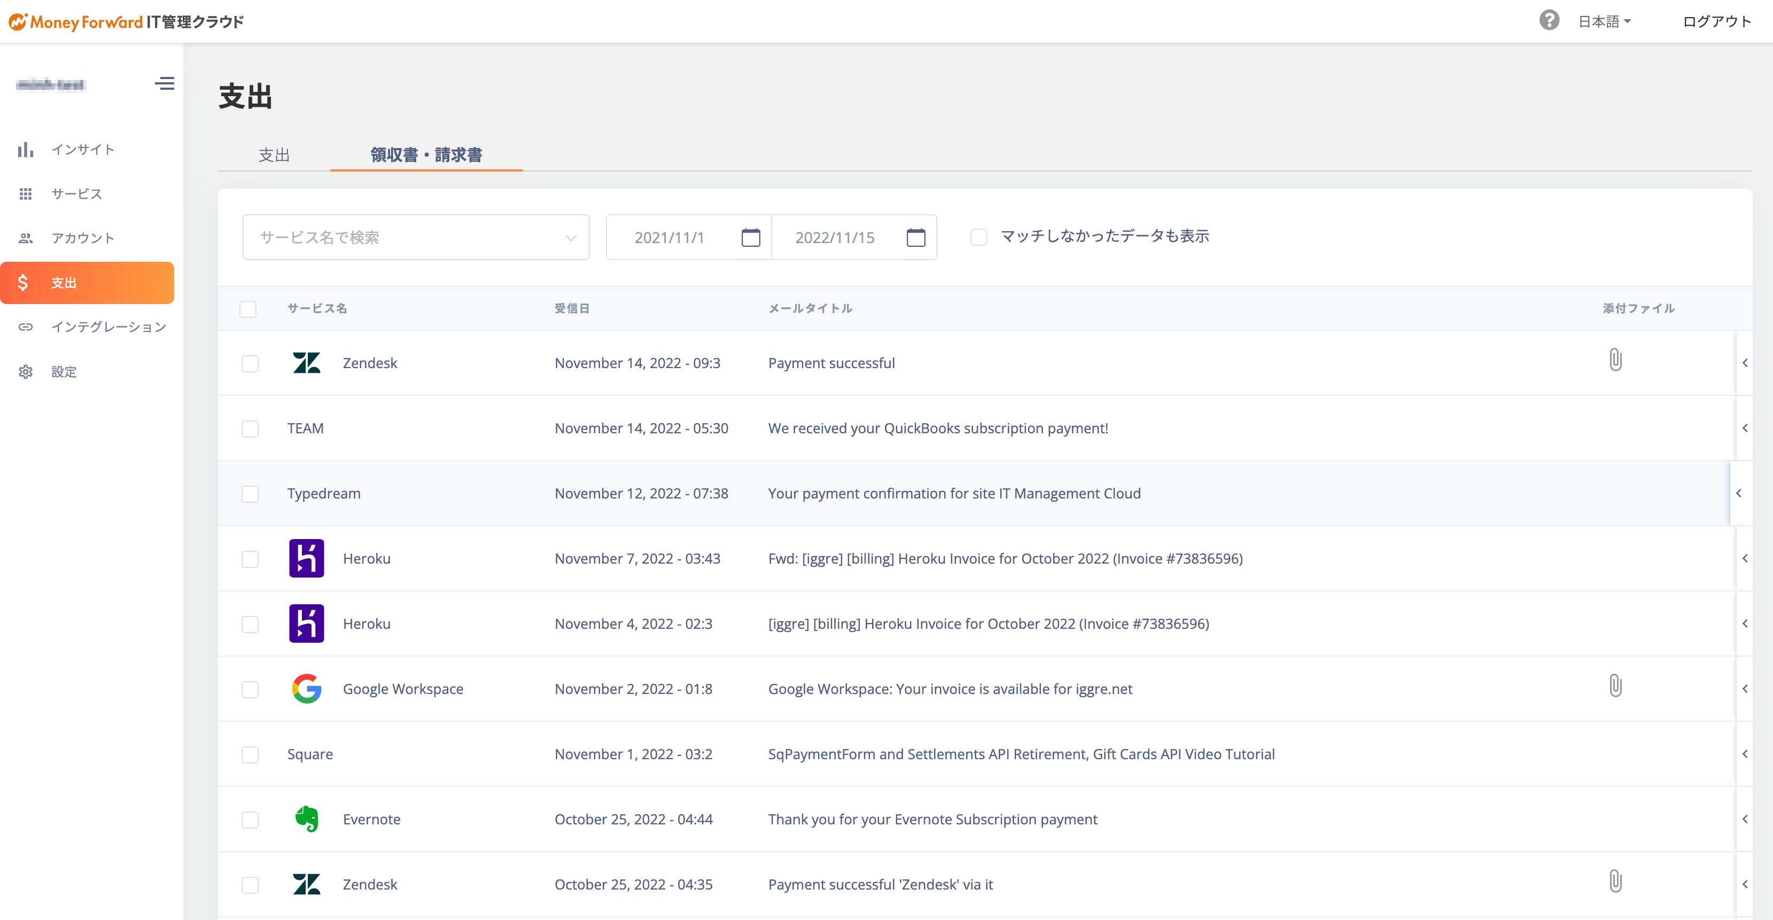Check the Google Workspace row
This screenshot has width=1773, height=920.
click(250, 690)
